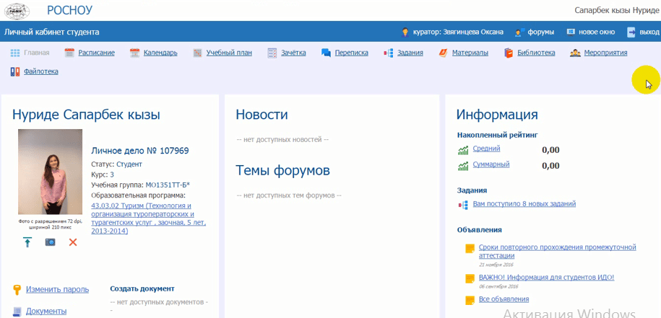The image size is (661, 318).
Task: Open Учебный план from the navigation
Action: tap(228, 53)
